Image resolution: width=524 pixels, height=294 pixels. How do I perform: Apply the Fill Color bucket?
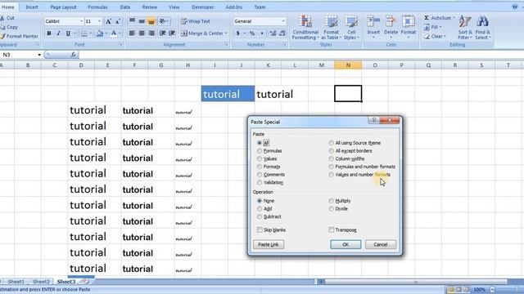pos(100,33)
